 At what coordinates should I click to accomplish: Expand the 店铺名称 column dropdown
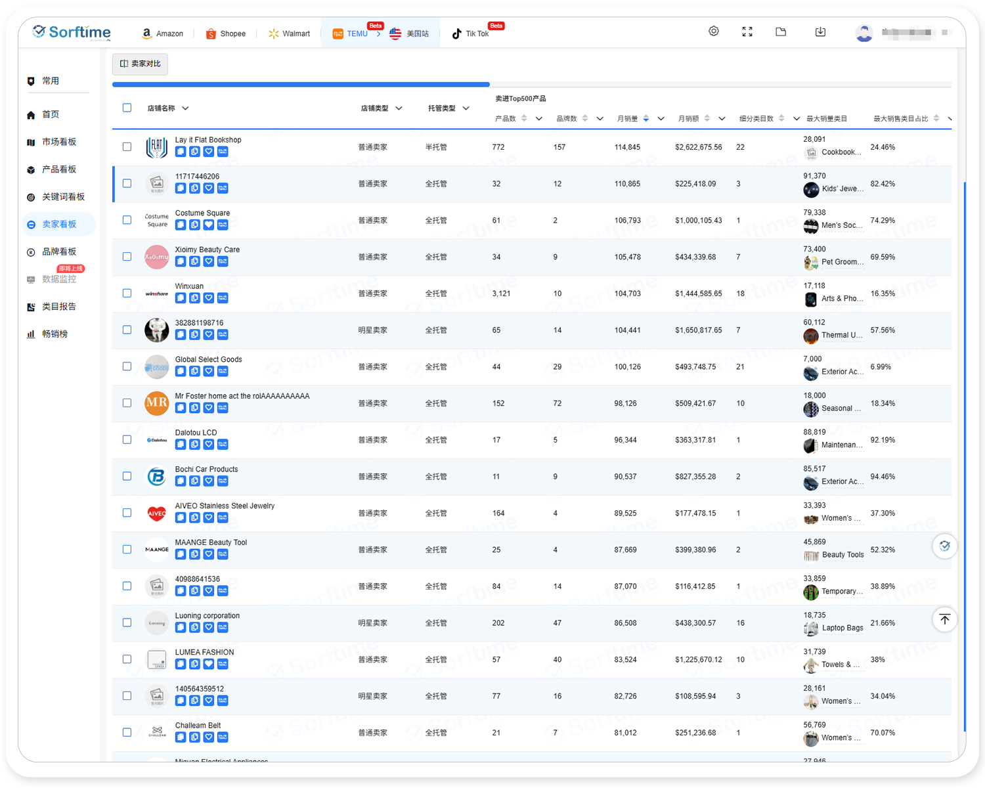point(185,108)
